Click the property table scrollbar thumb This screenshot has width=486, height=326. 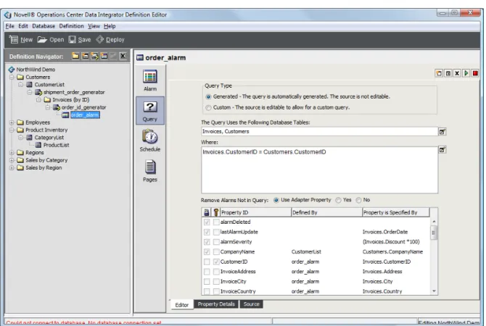[x=434, y=233]
